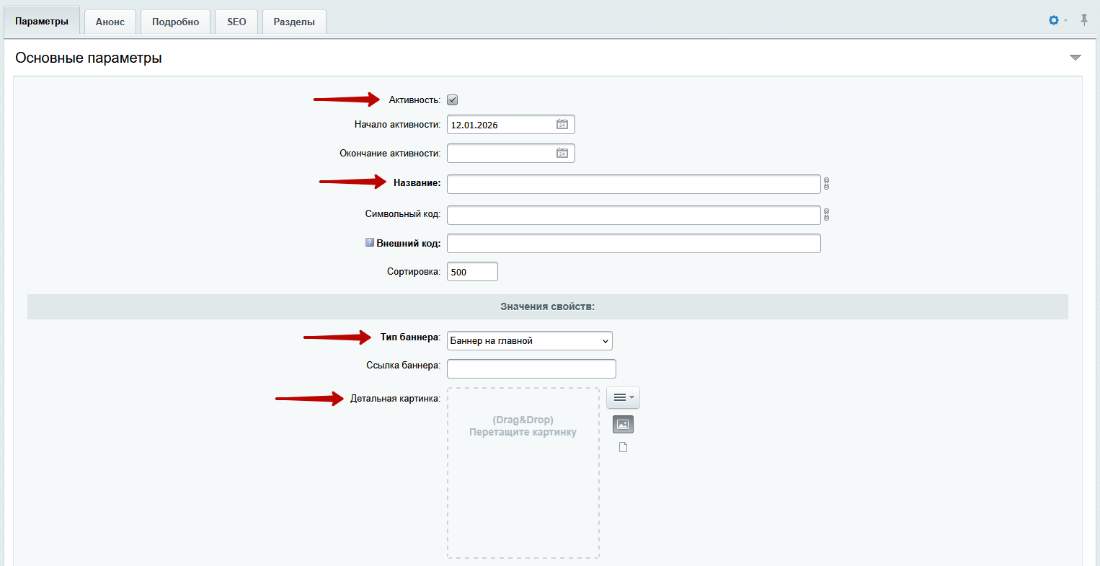The height and width of the screenshot is (566, 1100).
Task: Click the link icon beside Название field
Action: click(x=826, y=184)
